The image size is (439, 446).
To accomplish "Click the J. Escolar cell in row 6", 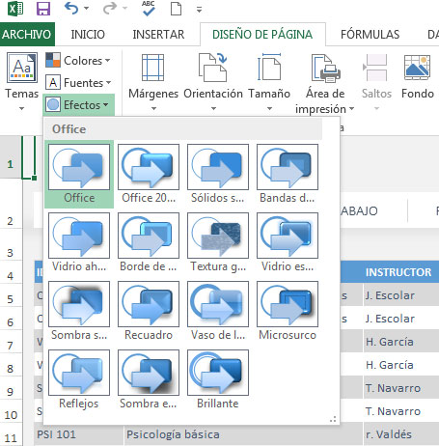I will (400, 319).
